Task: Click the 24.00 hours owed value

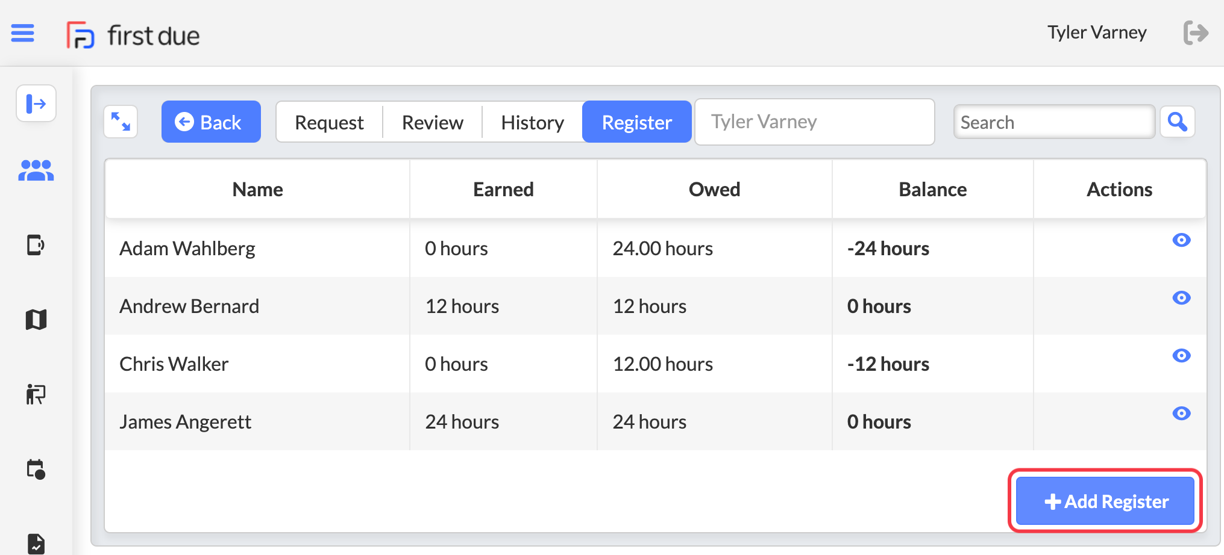Action: pyautogui.click(x=663, y=249)
